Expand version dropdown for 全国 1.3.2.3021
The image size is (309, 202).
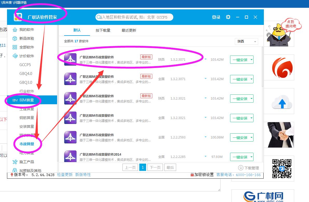(205, 117)
